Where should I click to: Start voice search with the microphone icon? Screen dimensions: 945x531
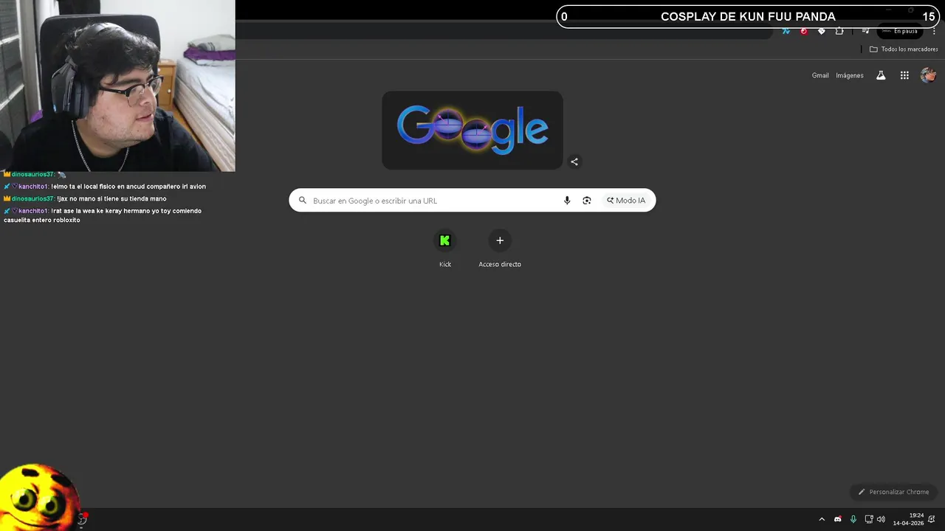(x=567, y=201)
